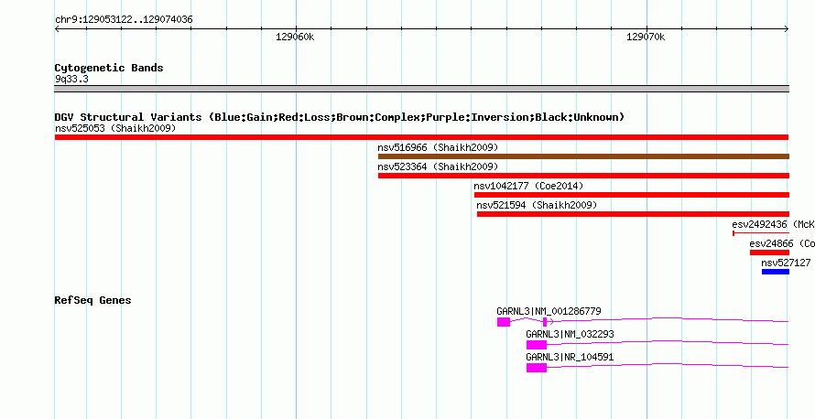The image size is (815, 419).
Task: Select the blue nsv527127 gain bar
Action: point(776,272)
